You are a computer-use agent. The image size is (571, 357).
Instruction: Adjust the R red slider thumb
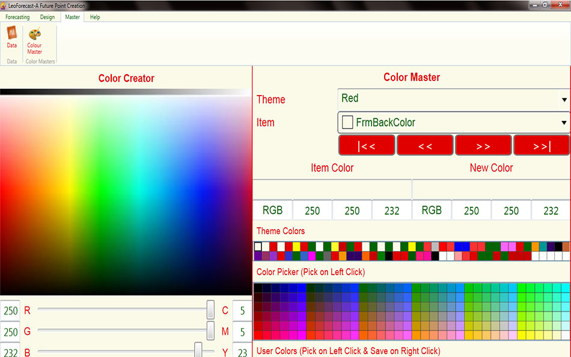210,310
